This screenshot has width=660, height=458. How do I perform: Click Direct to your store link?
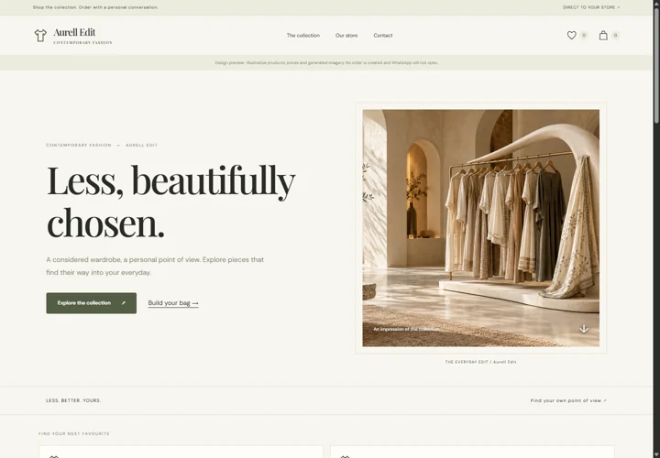tap(591, 7)
